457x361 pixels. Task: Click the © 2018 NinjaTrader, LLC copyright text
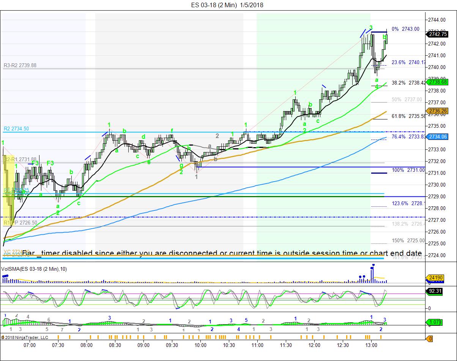point(25,337)
